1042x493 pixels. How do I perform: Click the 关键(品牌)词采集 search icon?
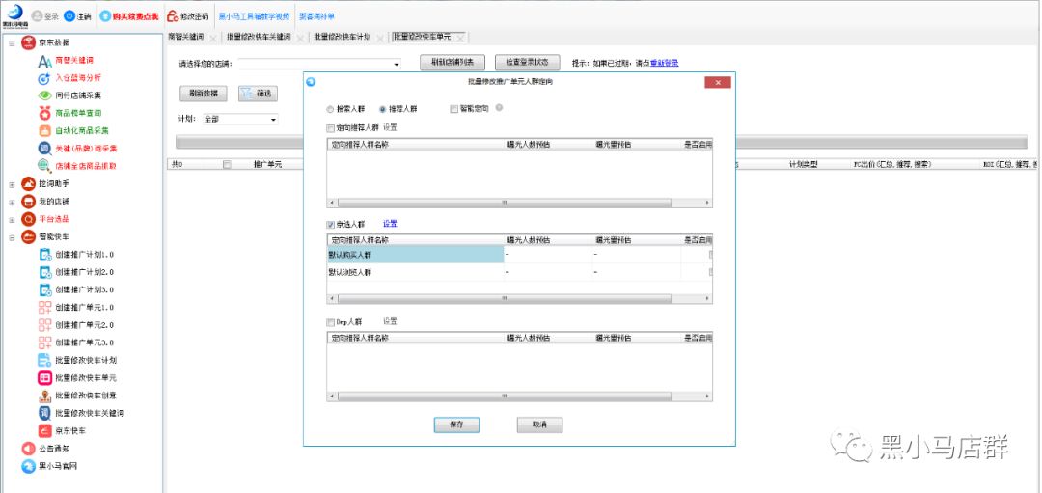(x=44, y=149)
